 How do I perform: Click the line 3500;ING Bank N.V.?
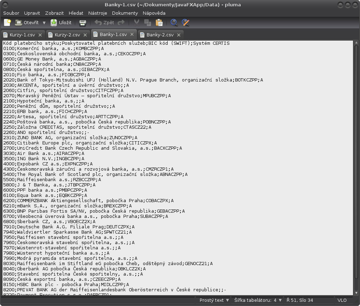click(44, 159)
